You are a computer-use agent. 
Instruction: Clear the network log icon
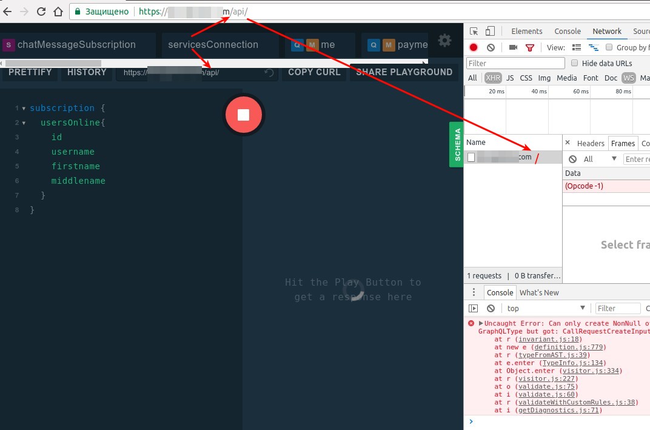(x=491, y=47)
